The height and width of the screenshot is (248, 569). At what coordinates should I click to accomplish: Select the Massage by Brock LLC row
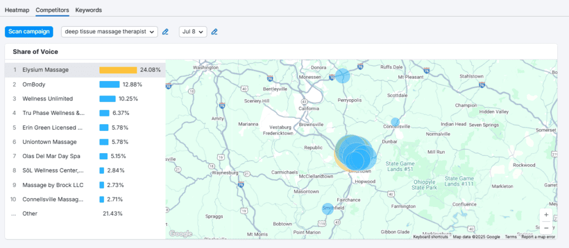click(85, 185)
